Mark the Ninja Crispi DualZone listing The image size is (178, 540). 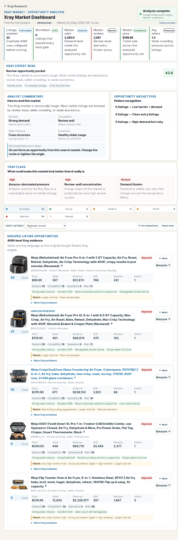pos(163,370)
